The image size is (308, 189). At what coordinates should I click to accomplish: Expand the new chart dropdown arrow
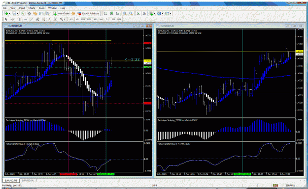pyautogui.click(x=9, y=14)
